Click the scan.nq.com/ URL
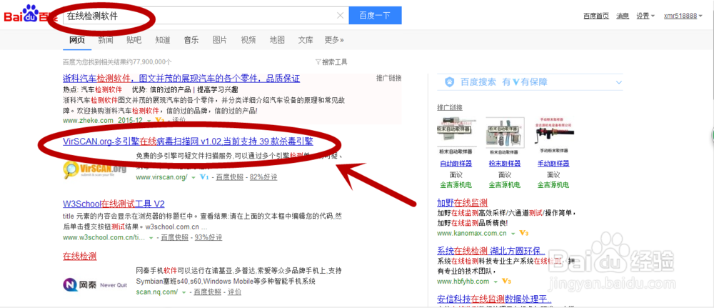Image resolution: width=714 pixels, height=308 pixels. 156,292
